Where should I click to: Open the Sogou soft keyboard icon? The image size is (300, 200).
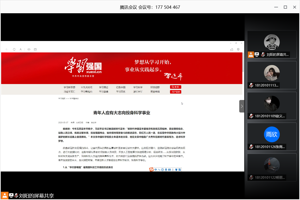(x=169, y=170)
